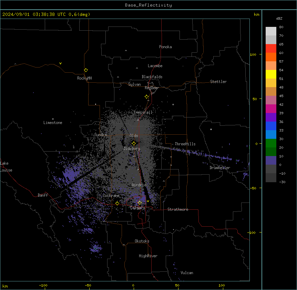
Task: Click the -100 tick on the right vertical axis
Action: pos(252,232)
